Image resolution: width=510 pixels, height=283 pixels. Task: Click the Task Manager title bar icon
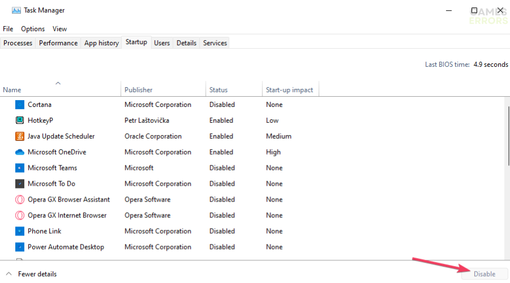coord(16,10)
